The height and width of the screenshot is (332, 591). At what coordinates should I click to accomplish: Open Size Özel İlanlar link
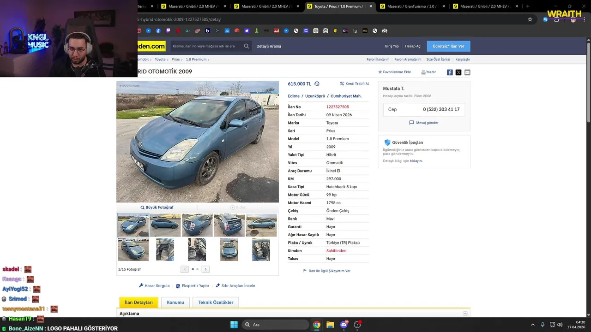(438, 59)
